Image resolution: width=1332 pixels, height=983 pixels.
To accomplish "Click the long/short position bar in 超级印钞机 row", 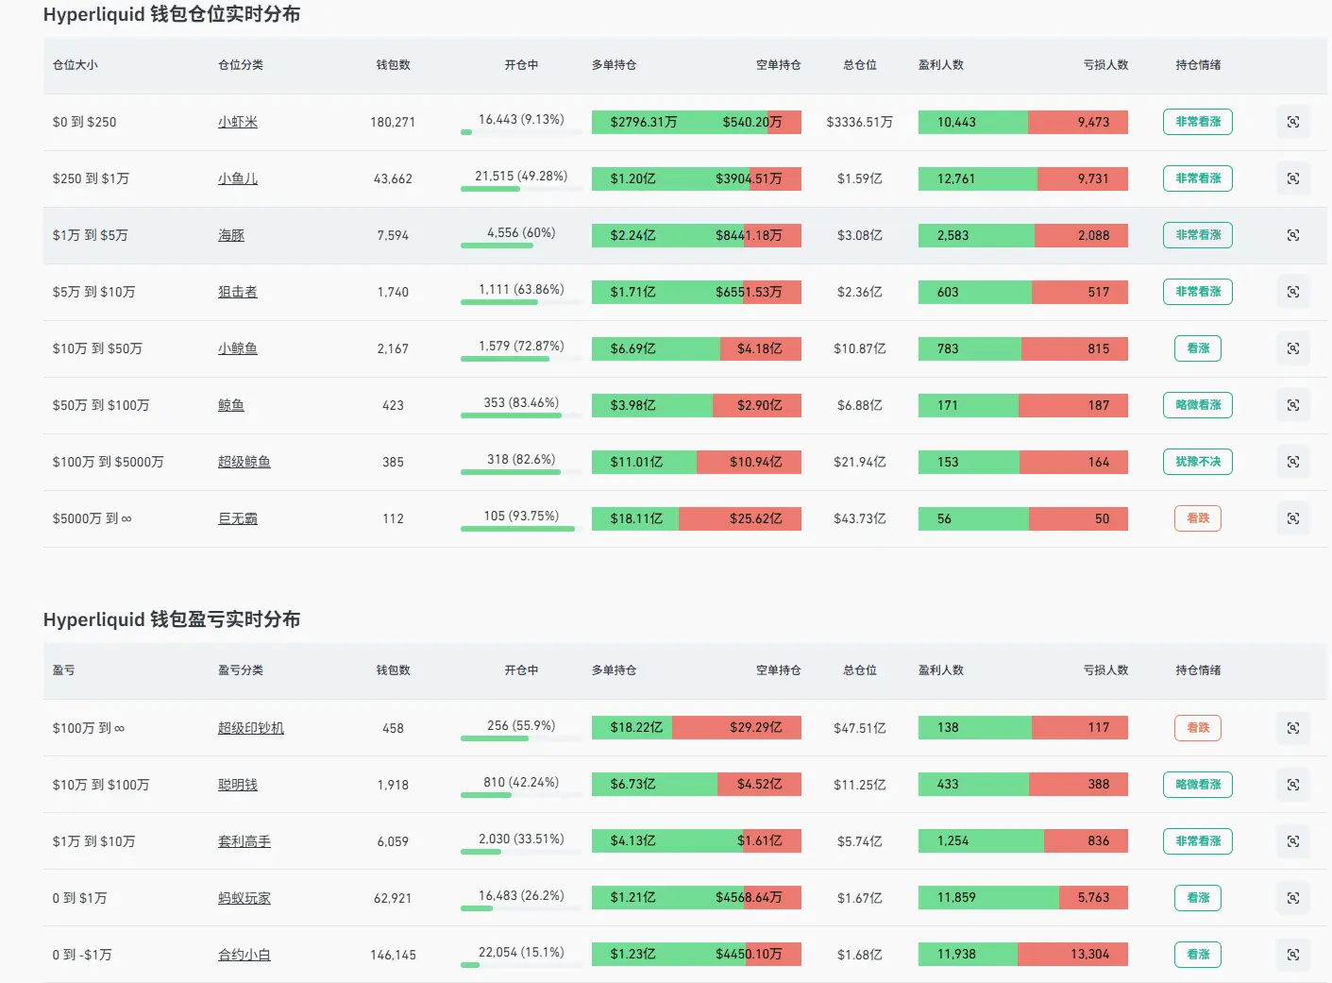I will (x=697, y=728).
